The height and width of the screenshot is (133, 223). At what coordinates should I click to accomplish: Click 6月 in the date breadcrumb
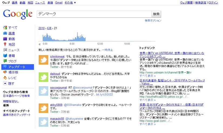49,28
